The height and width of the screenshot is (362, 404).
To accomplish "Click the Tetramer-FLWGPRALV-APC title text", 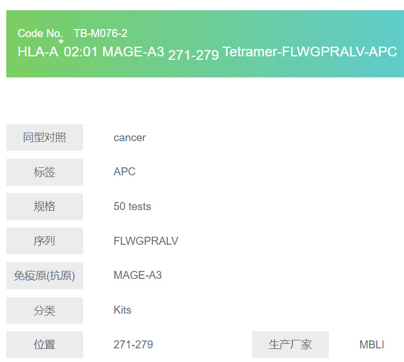I will [x=310, y=52].
